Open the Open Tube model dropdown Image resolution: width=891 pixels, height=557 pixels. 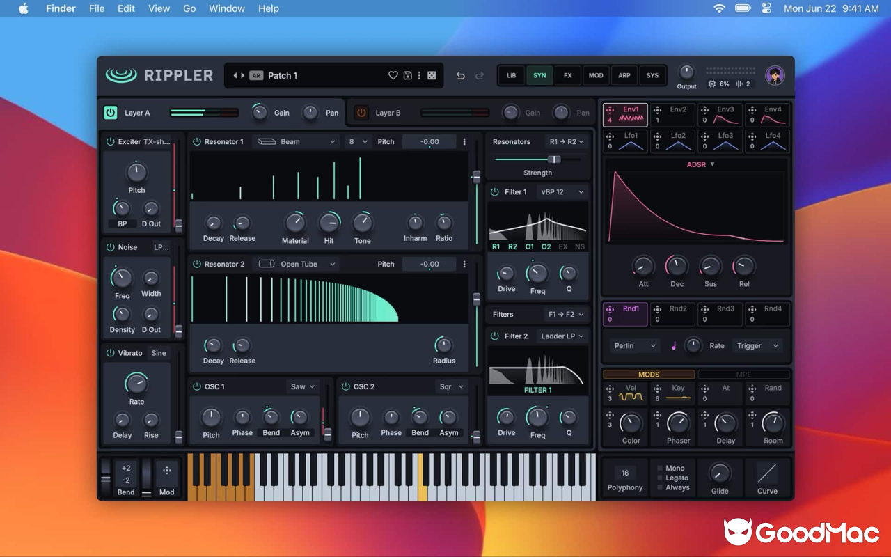(x=297, y=264)
